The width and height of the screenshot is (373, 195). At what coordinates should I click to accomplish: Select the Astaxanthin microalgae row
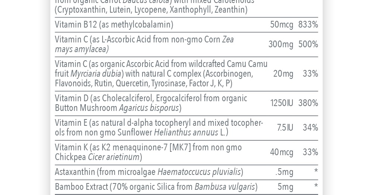(x=186, y=172)
